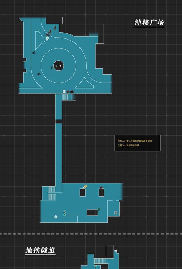Click the white gear marker at plaza south exit

pos(64,91)
